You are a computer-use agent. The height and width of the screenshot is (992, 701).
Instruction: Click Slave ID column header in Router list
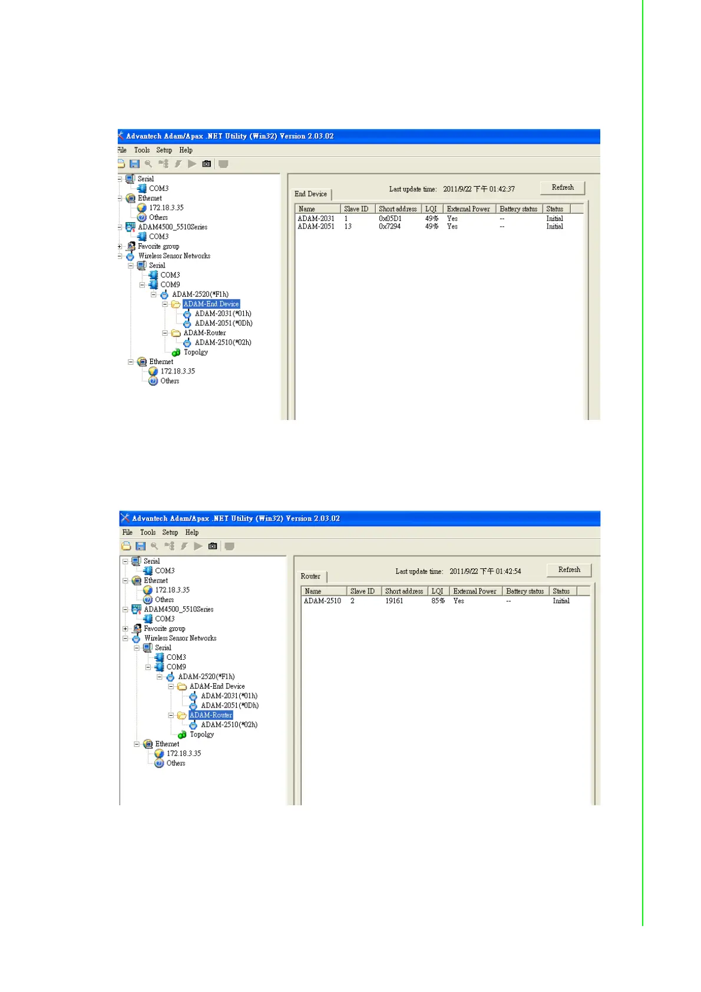pyautogui.click(x=363, y=591)
